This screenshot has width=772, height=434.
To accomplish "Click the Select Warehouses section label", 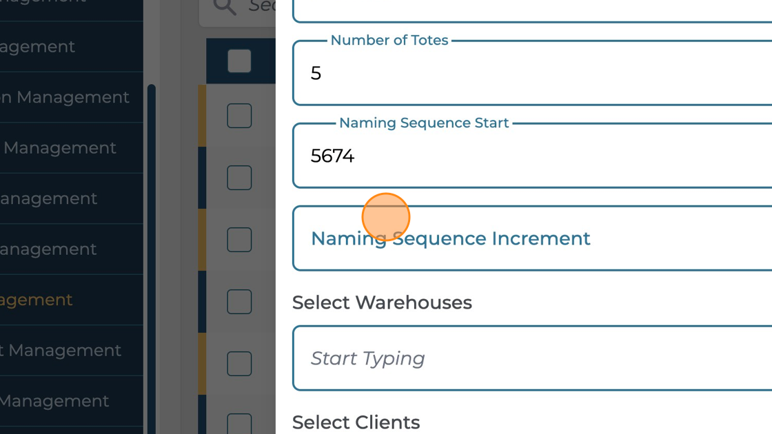I will (x=382, y=302).
